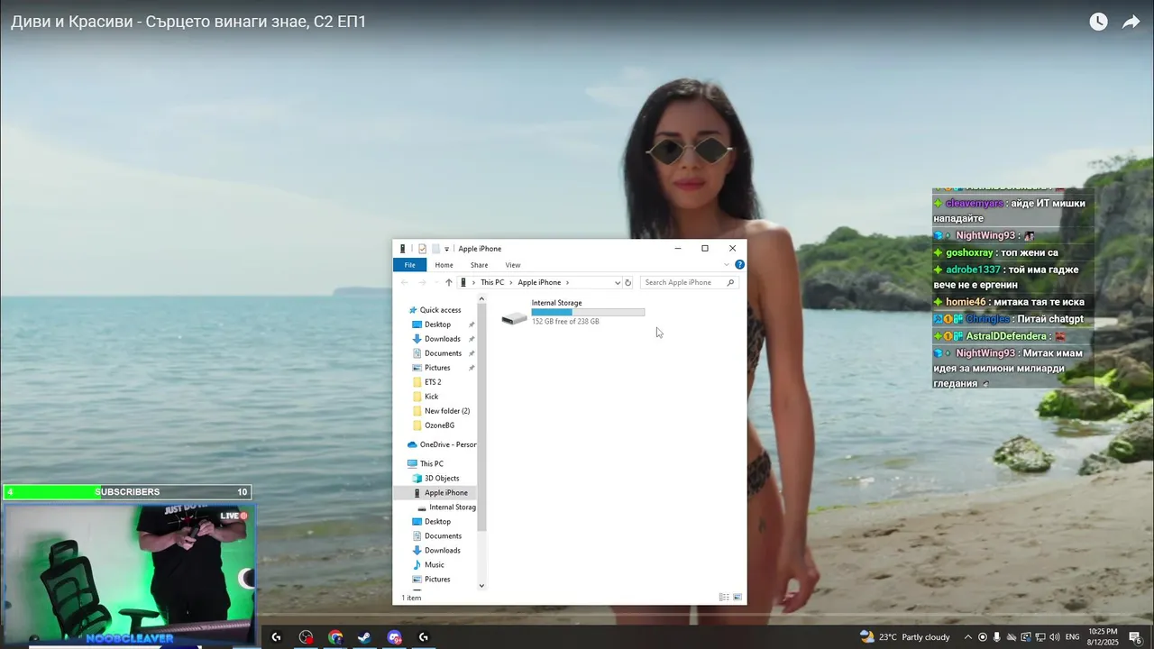1154x649 pixels.
Task: Go up one folder level arrow
Action: tap(449, 282)
